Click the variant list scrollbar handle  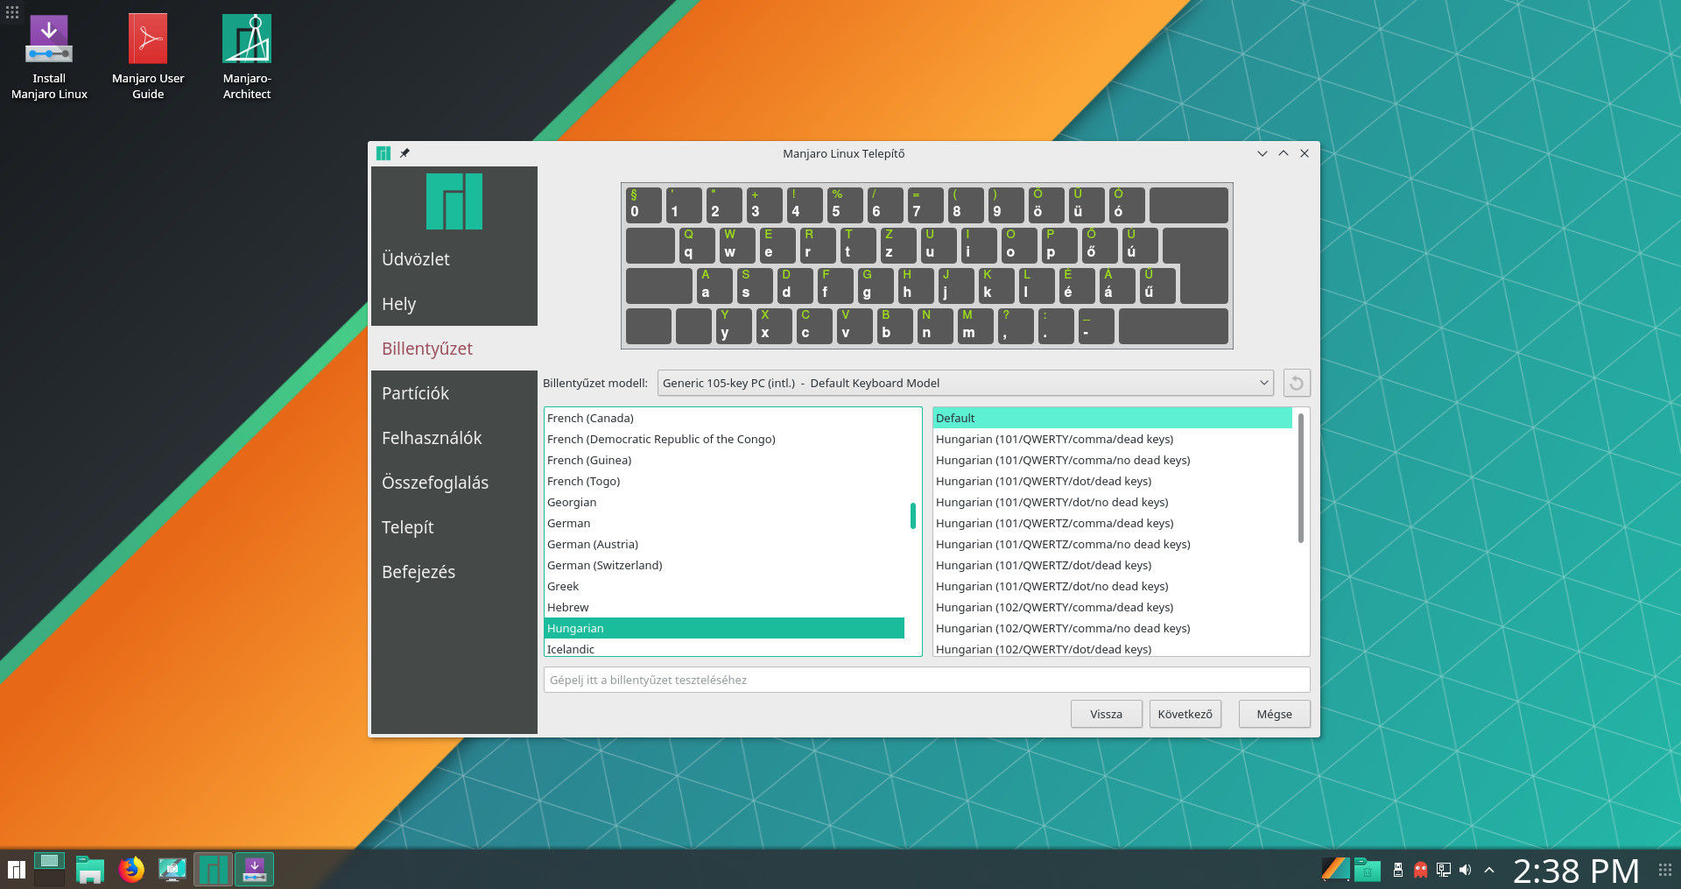[1301, 477]
